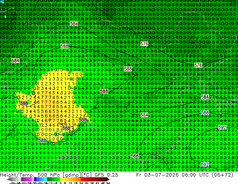Click the dark green swatch in the legend
The height and width of the screenshot is (184, 238).
pyautogui.click(x=48, y=179)
